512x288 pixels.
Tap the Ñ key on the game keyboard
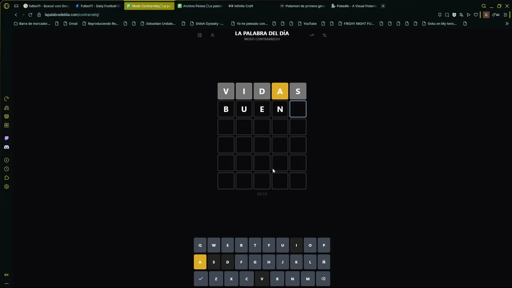tap(324, 262)
